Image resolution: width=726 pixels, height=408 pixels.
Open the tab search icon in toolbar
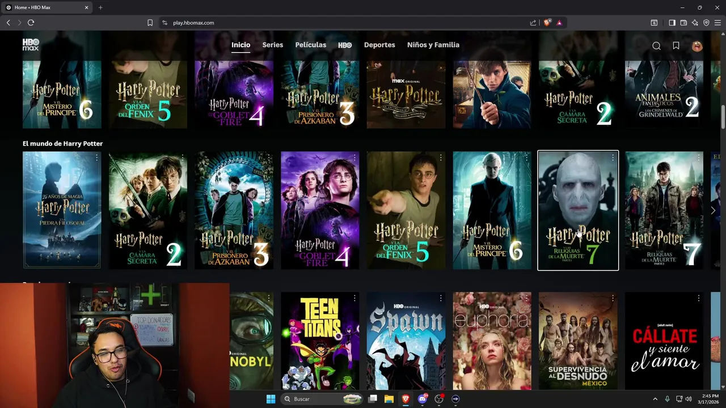[x=654, y=23]
